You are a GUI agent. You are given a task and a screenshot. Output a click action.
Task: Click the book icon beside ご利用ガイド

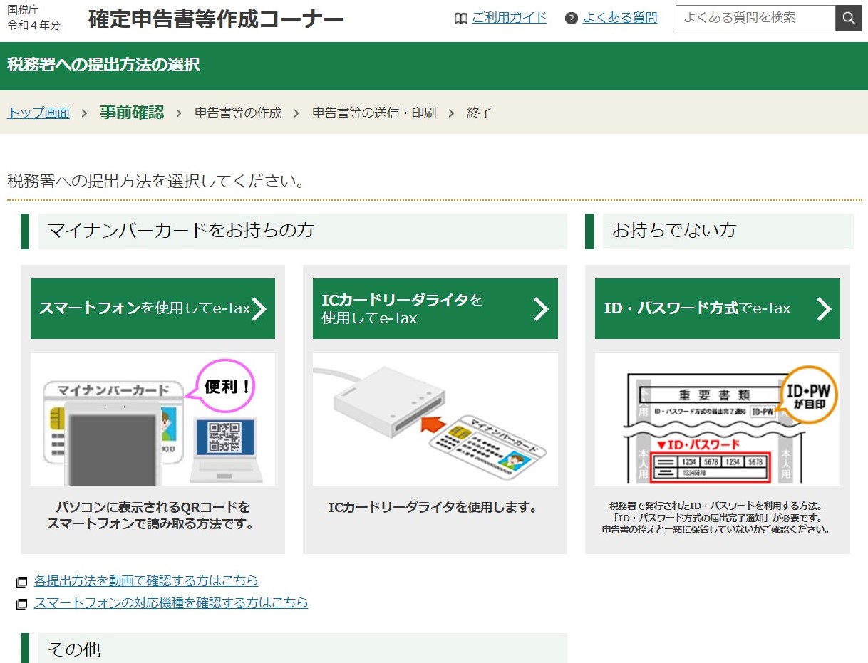coord(460,19)
